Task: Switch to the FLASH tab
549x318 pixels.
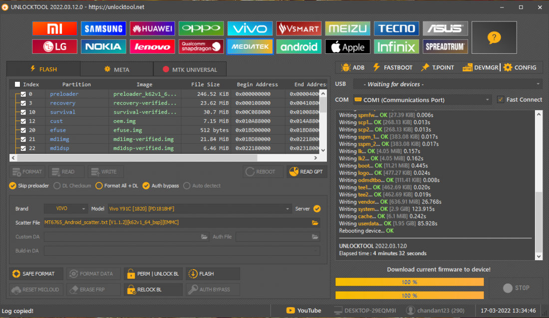Action: point(43,69)
